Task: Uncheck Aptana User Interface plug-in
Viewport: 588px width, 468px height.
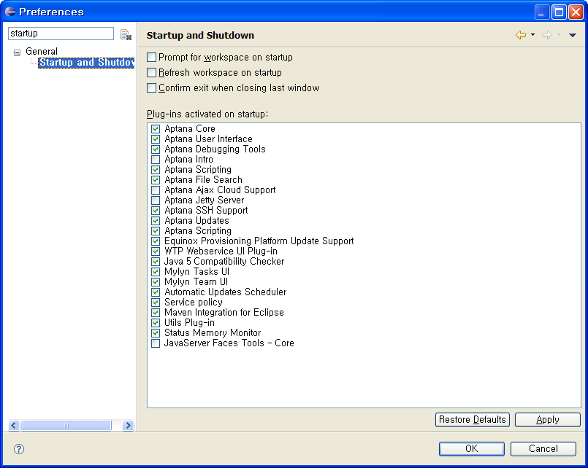Action: pyautogui.click(x=156, y=139)
